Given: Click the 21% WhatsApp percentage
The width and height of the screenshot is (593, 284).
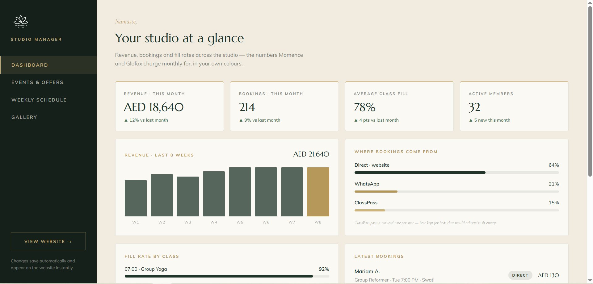Looking at the screenshot, I should click(554, 184).
